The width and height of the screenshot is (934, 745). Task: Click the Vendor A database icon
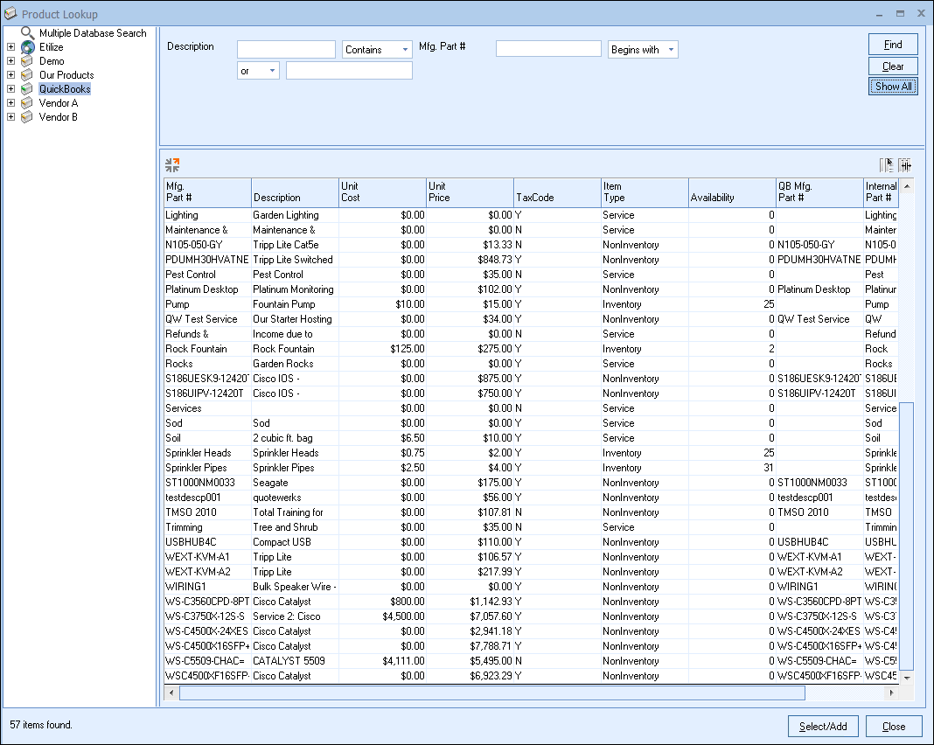tap(28, 103)
